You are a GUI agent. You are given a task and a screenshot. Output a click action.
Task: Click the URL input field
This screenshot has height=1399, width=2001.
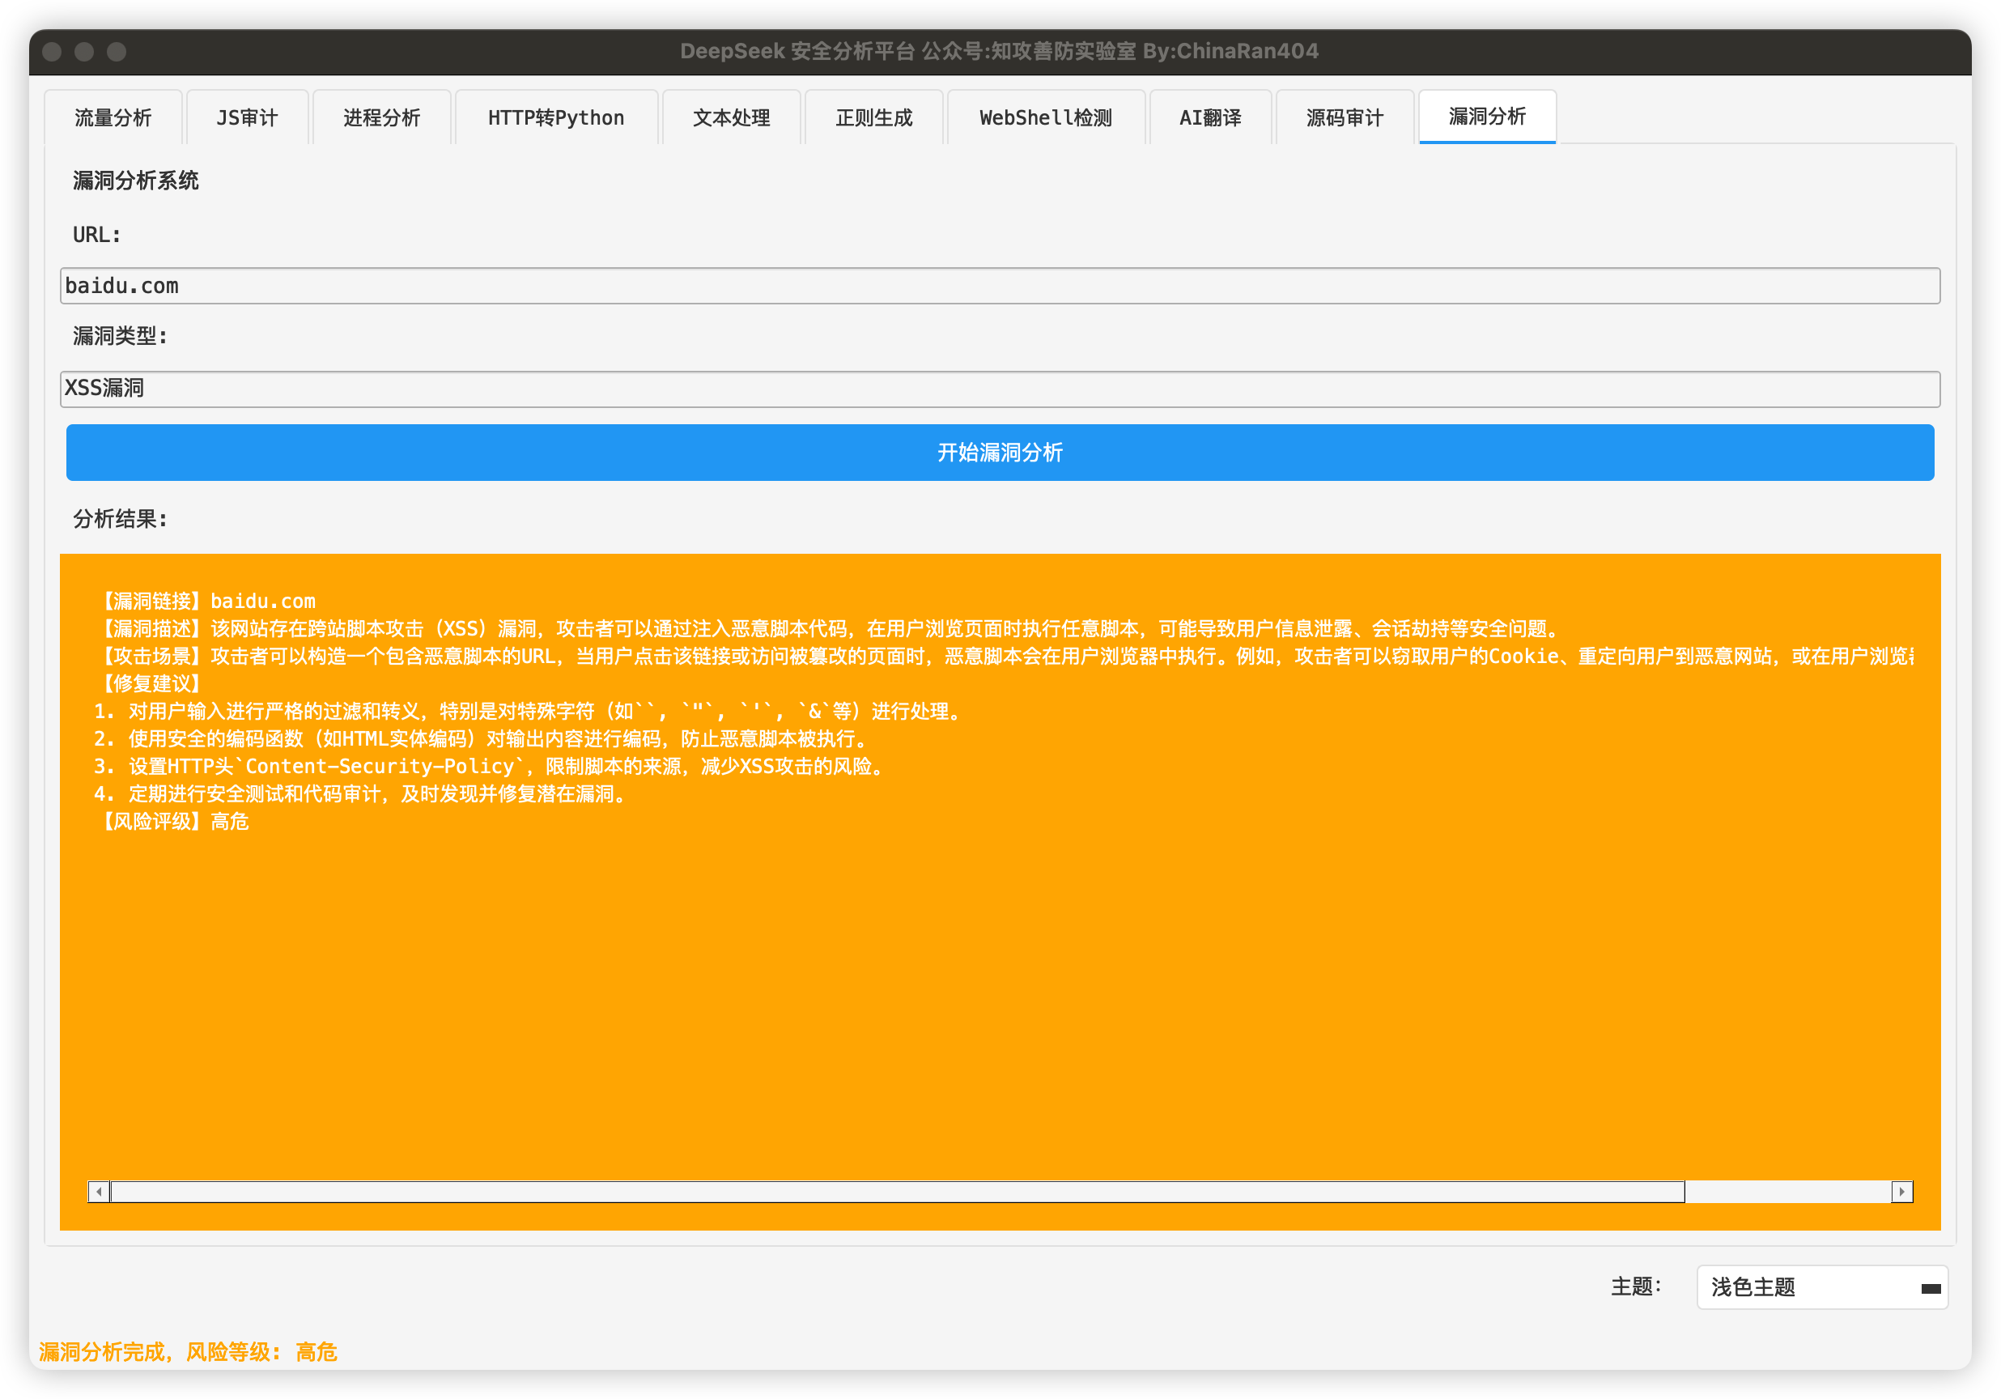point(1000,286)
